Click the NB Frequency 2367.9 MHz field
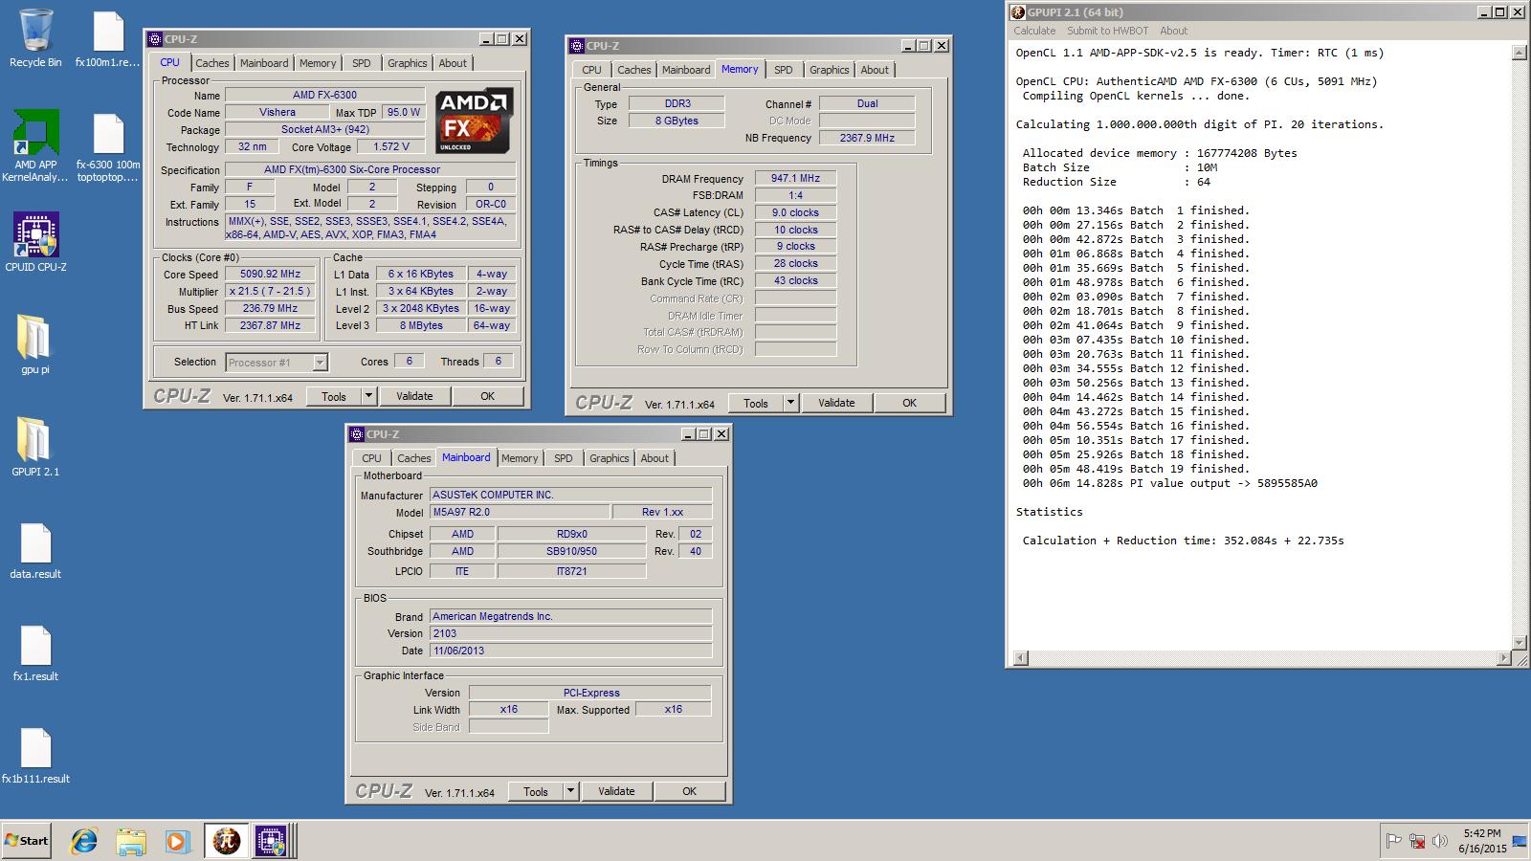This screenshot has width=1531, height=861. pyautogui.click(x=867, y=138)
